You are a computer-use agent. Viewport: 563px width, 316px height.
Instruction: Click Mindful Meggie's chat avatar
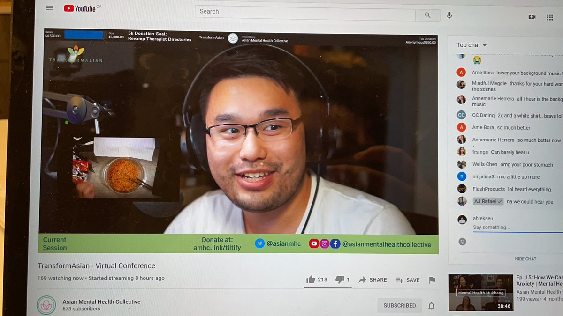pos(462,84)
